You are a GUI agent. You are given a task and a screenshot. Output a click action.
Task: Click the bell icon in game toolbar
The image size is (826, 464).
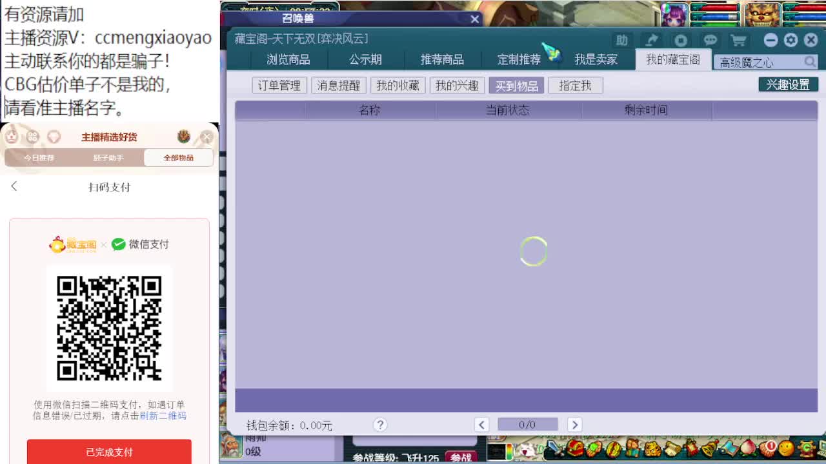click(x=709, y=448)
